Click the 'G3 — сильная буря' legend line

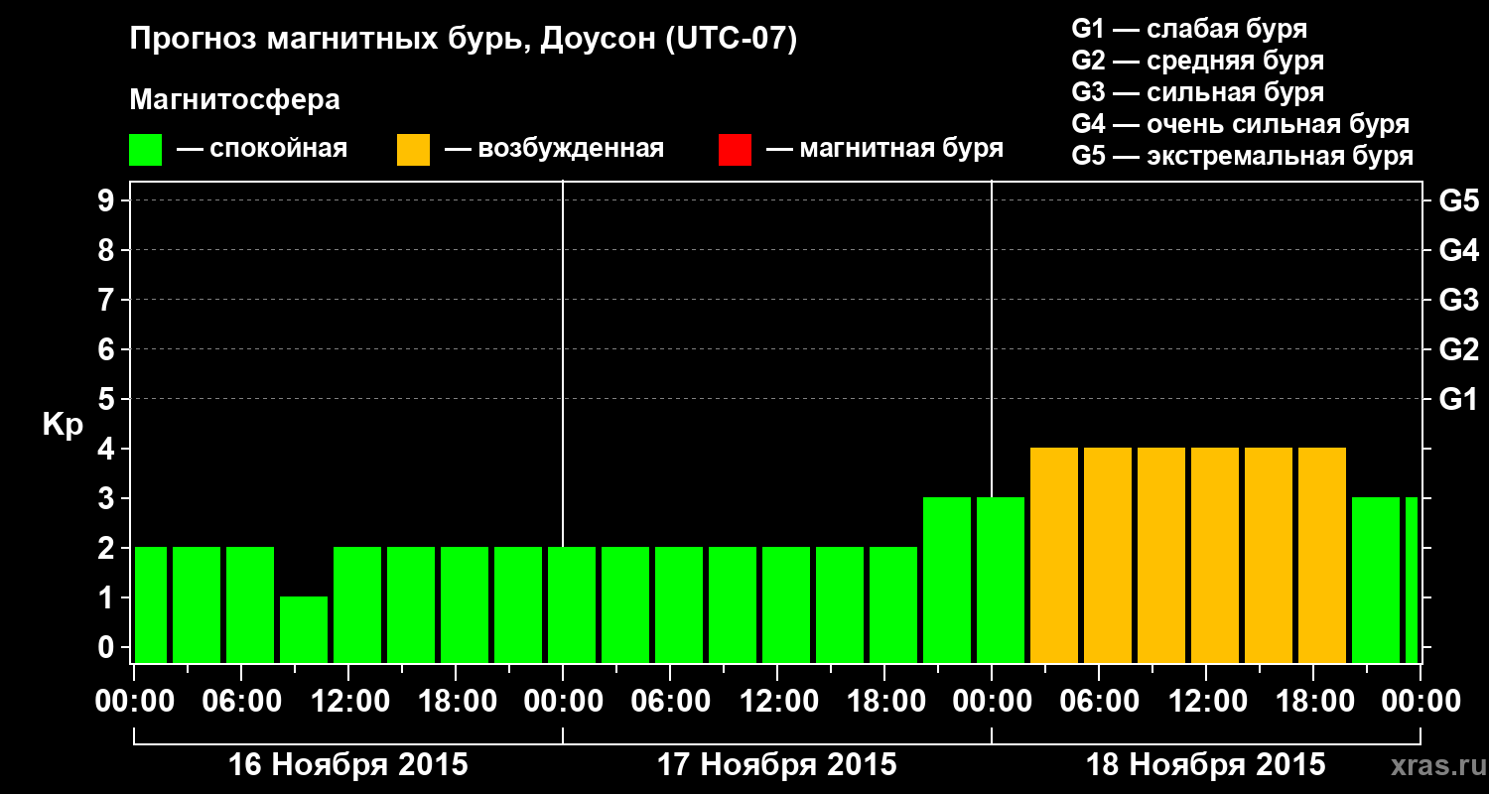1198,92
